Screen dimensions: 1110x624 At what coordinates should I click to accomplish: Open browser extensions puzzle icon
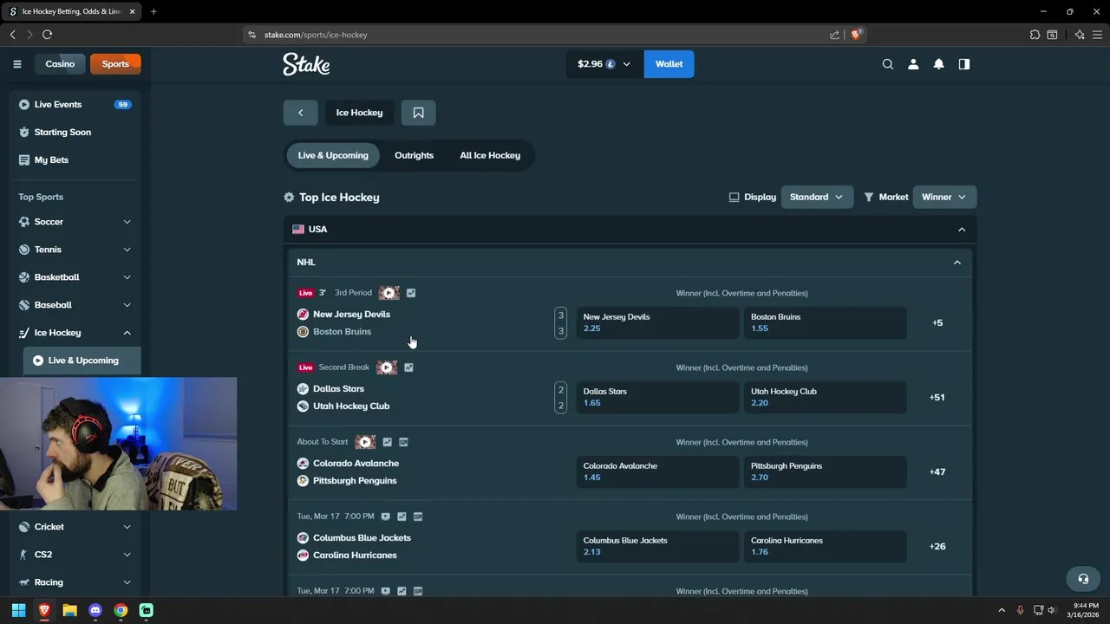coord(1035,35)
